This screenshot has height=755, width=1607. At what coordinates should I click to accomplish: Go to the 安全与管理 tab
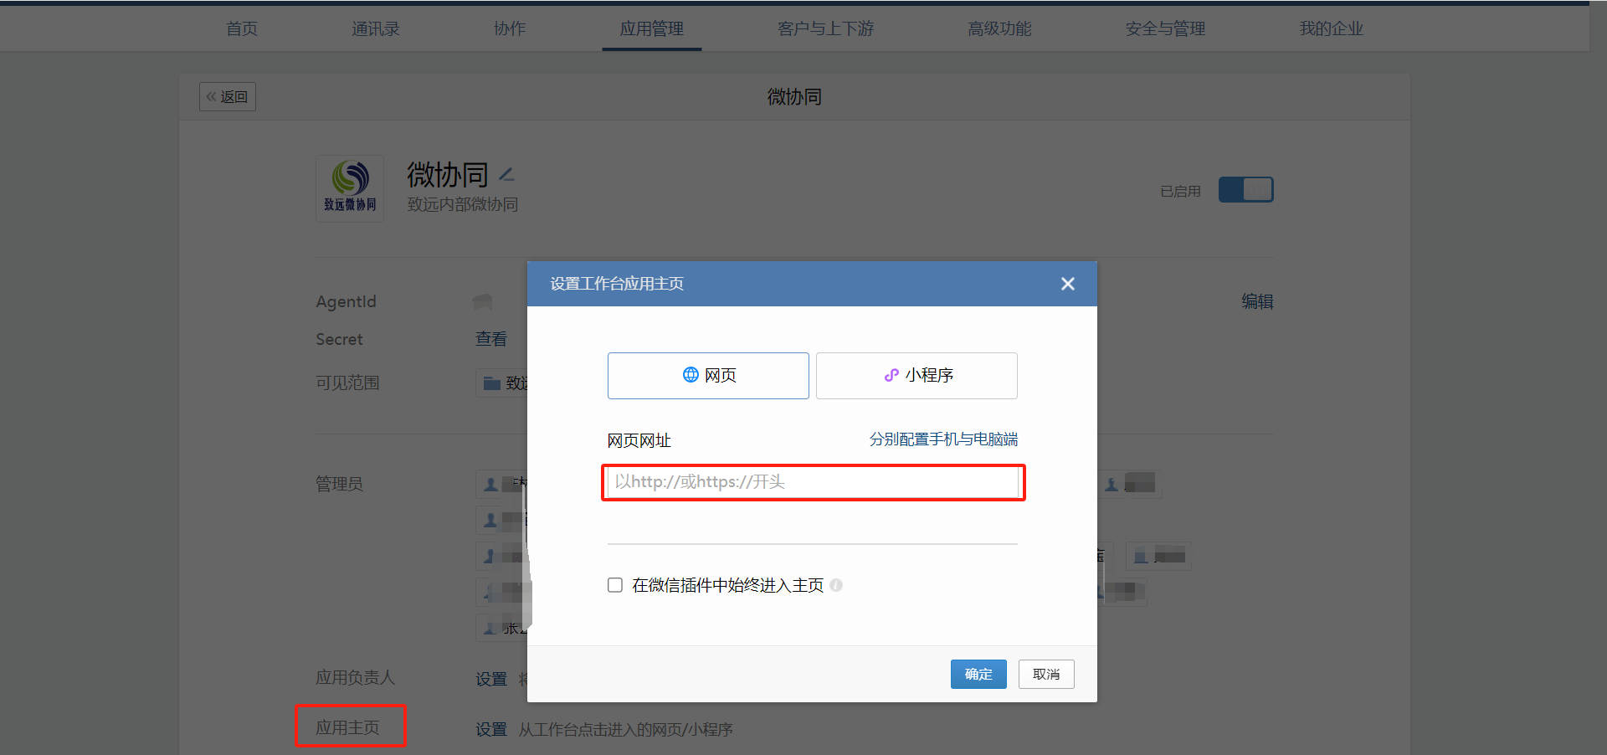1165,28
